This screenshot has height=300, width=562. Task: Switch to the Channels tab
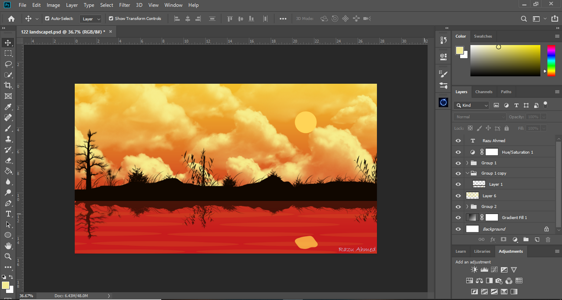[483, 92]
